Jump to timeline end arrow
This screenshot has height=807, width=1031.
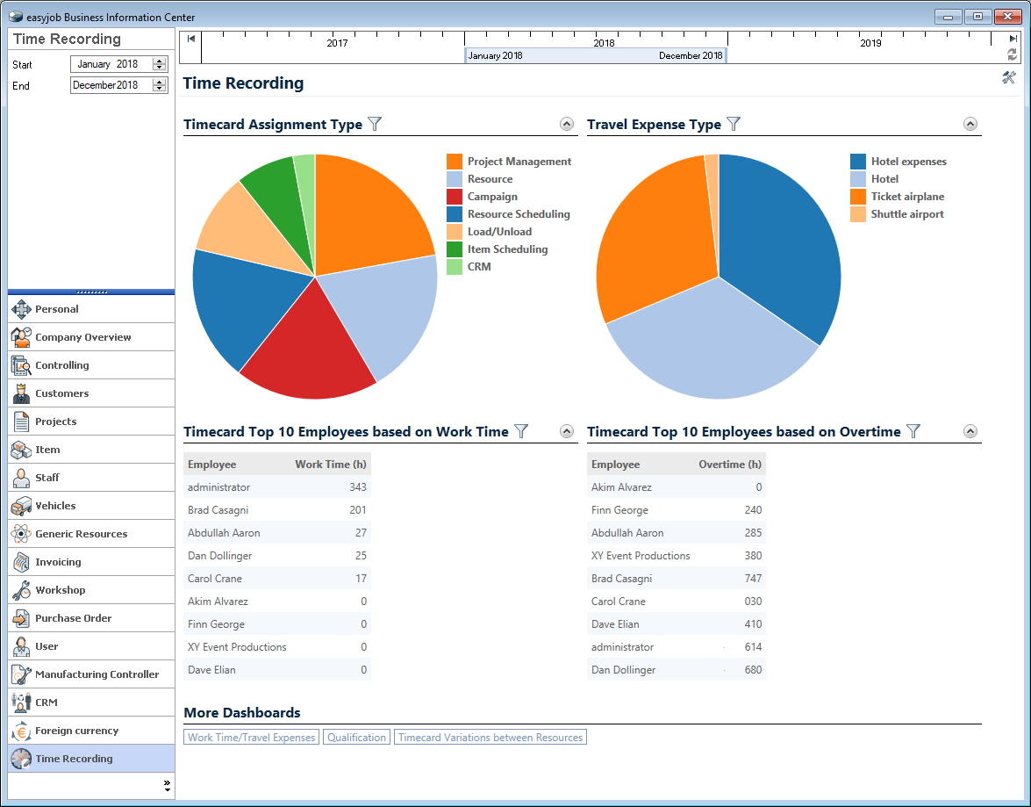click(x=1013, y=39)
